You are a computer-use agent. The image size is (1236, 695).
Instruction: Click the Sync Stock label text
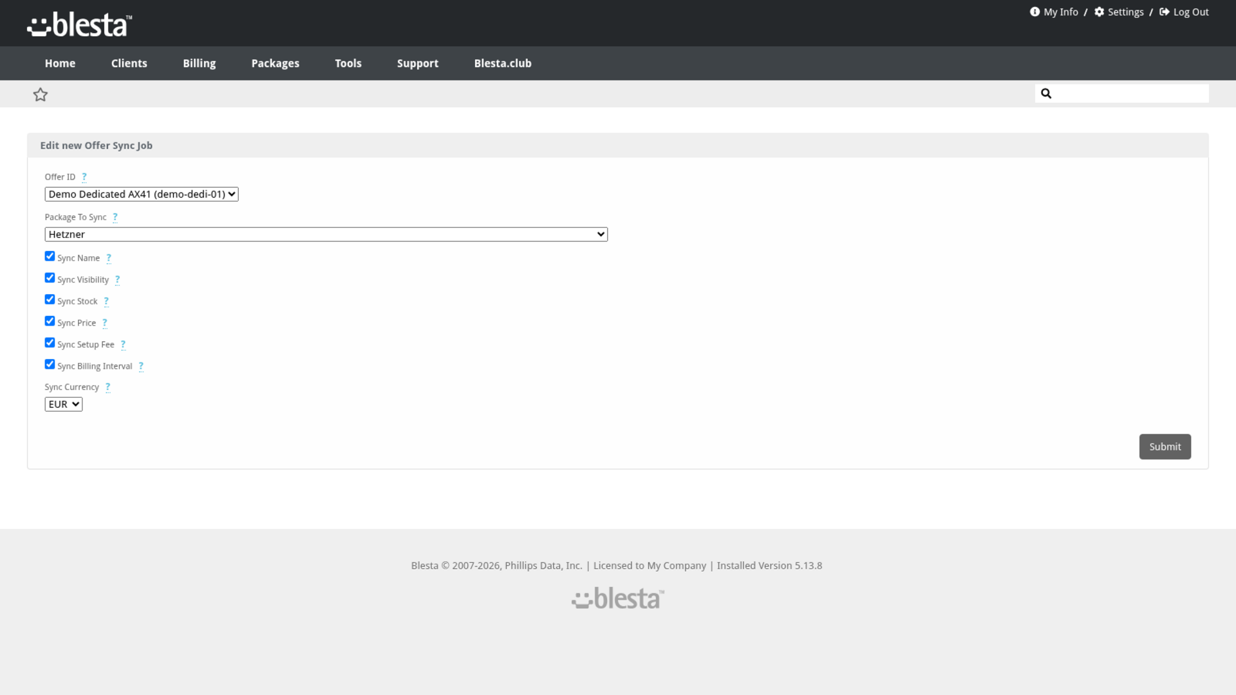coord(77,301)
